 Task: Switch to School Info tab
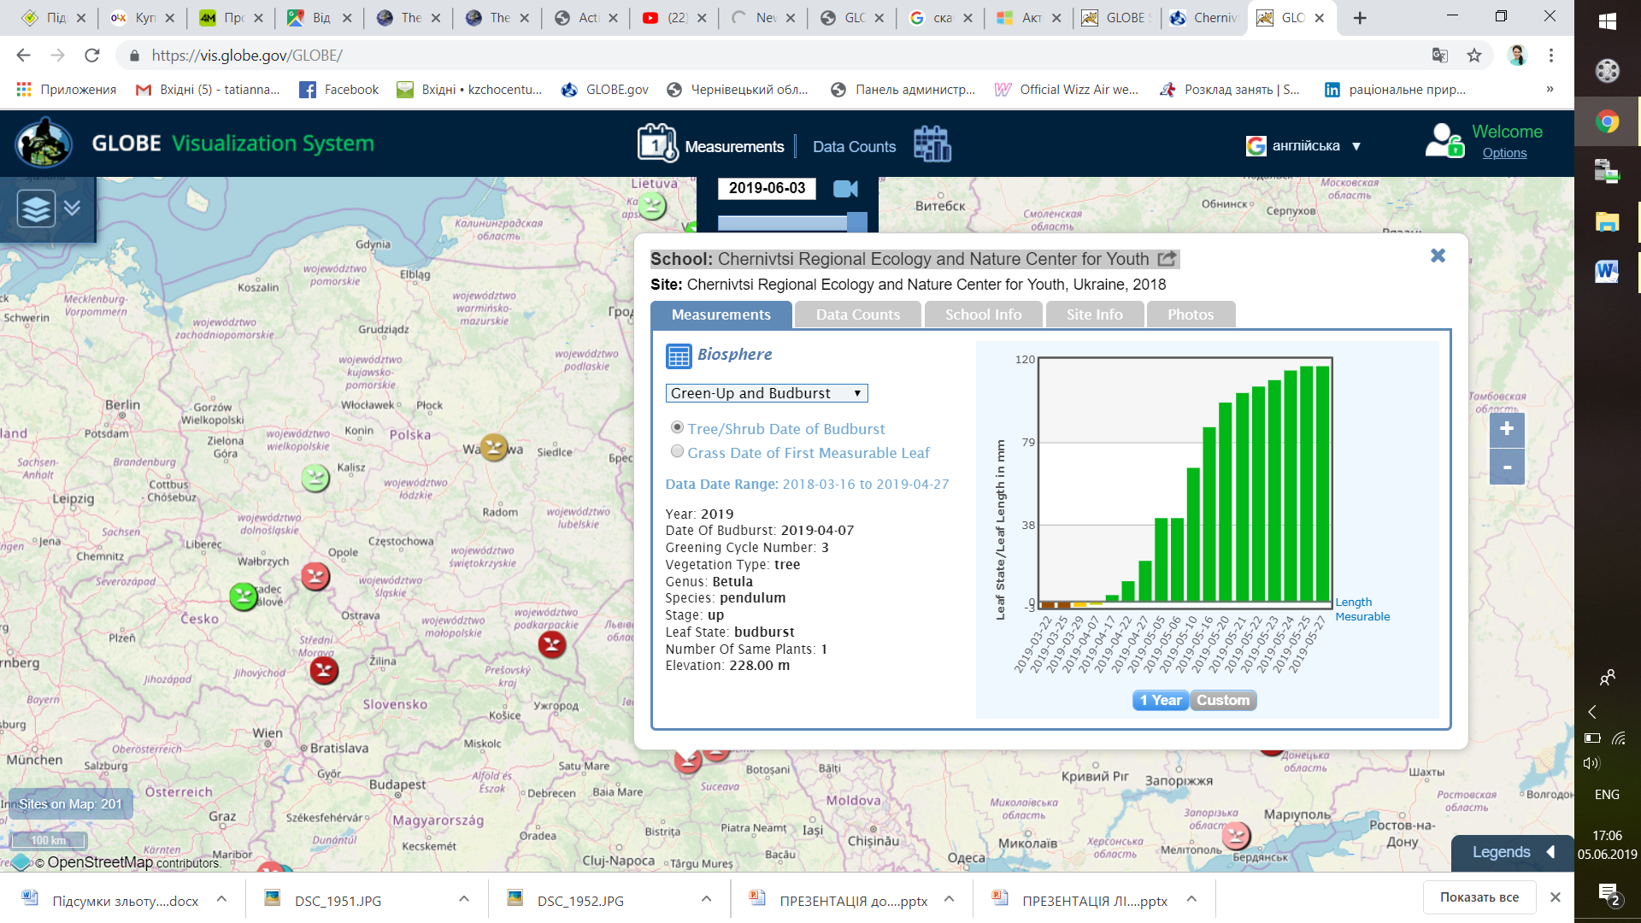point(983,315)
